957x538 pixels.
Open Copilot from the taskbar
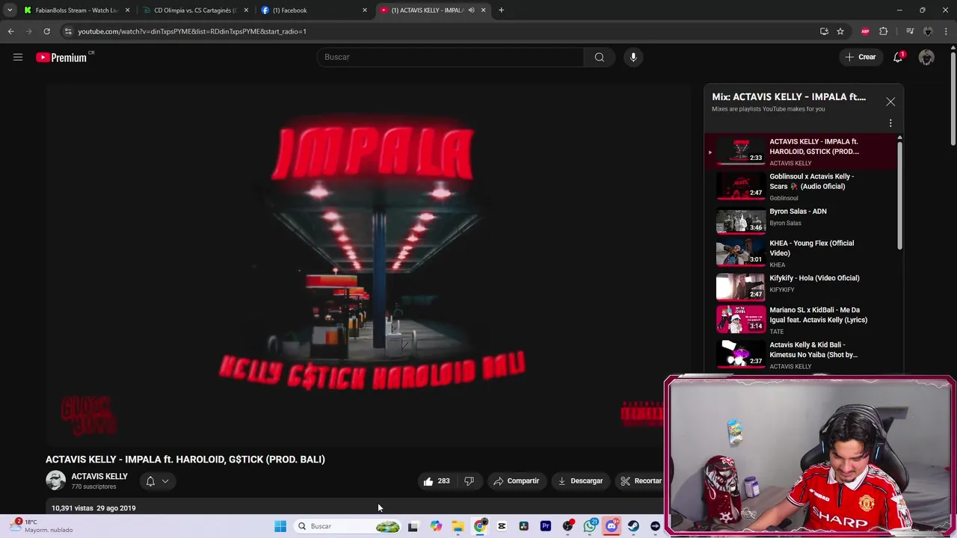pos(436,527)
